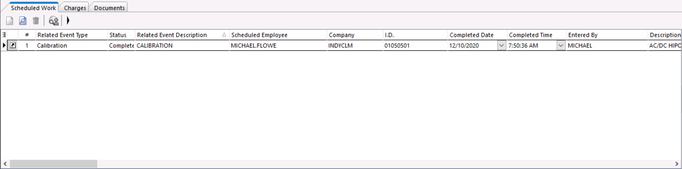
Task: Select the Scheduled Work tab
Action: tap(33, 8)
